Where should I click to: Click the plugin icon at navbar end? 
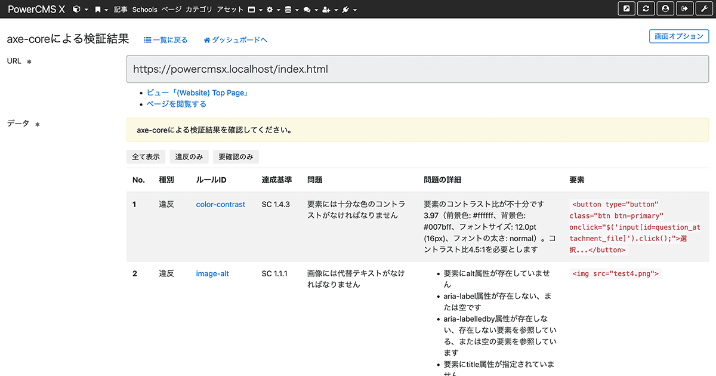(x=344, y=9)
